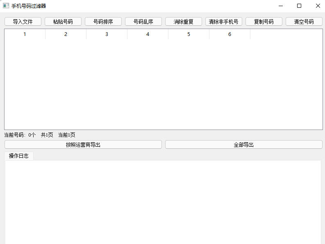Screen dimensions: 325x244
Task: Shuffle numbers using 号码乱序
Action: click(x=143, y=22)
